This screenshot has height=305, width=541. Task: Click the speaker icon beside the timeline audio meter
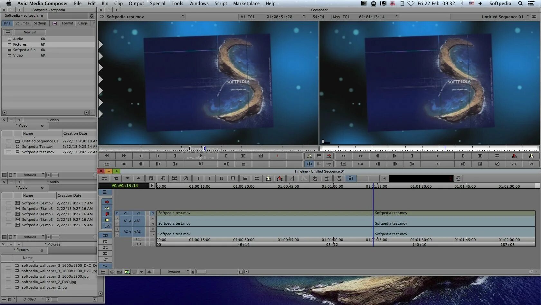[x=384, y=178]
